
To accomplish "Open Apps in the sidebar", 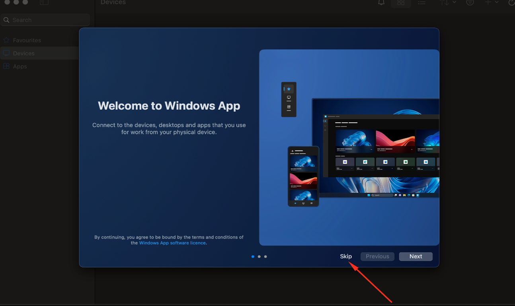I will [20, 66].
